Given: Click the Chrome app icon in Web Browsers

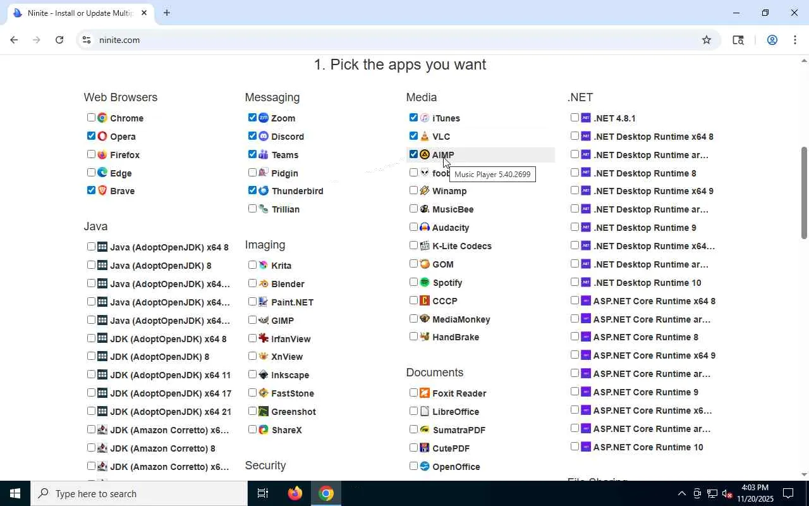Looking at the screenshot, I should click(x=102, y=118).
